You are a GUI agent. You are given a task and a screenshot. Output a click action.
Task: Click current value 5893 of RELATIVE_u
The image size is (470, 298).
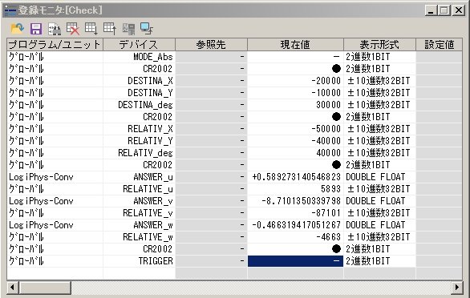click(295, 189)
